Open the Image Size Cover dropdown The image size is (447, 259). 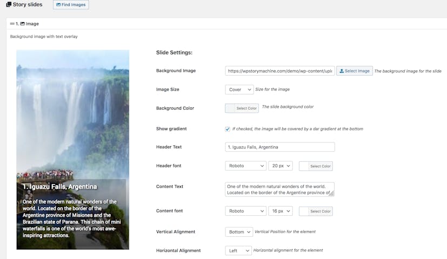(239, 90)
